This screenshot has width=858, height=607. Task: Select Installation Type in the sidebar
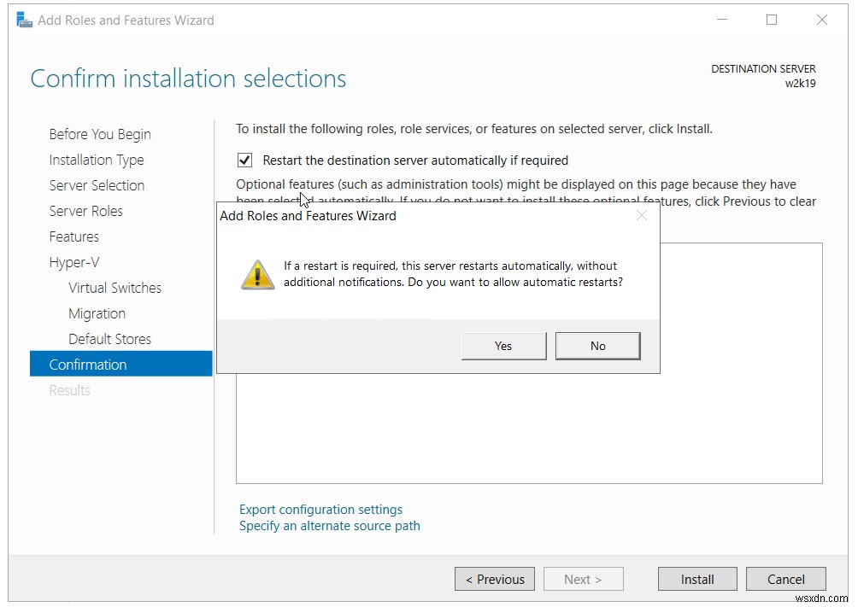(x=97, y=160)
